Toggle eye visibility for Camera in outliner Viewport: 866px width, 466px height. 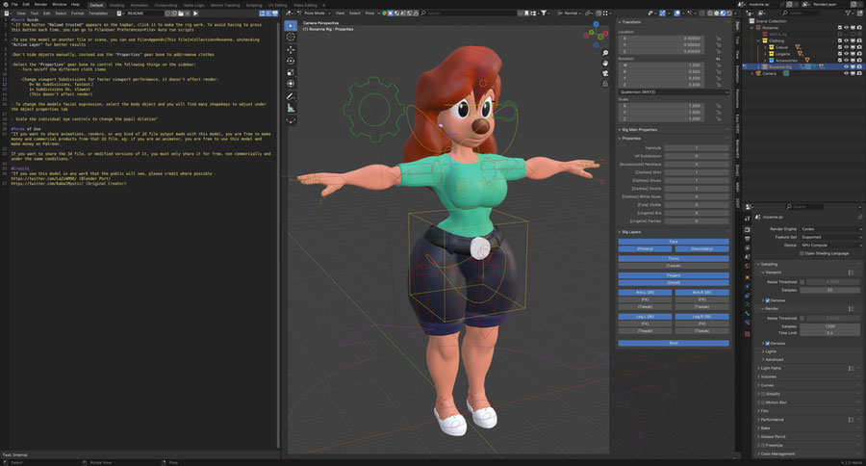coord(846,73)
